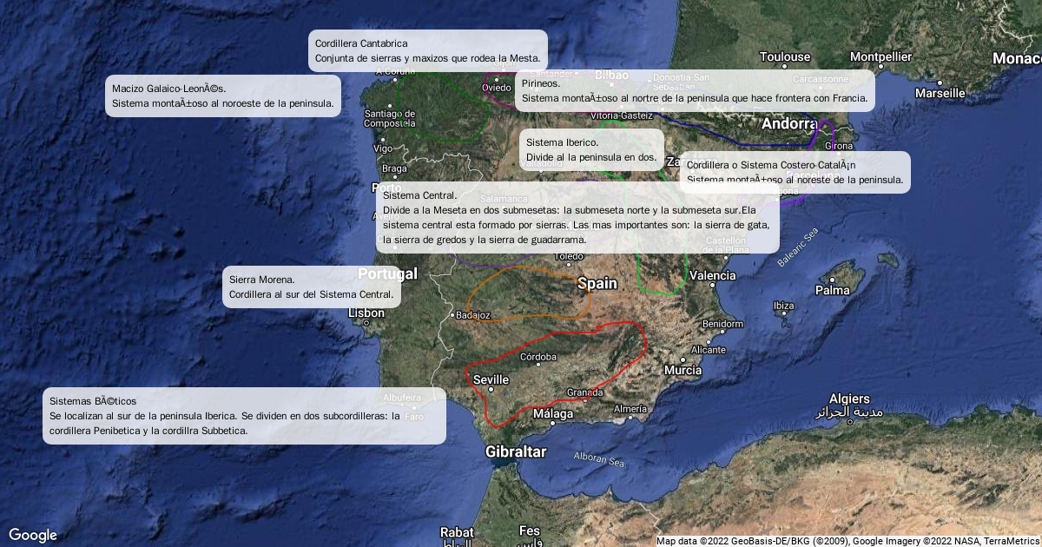Select the Andorra country label
This screenshot has width=1042, height=547.
pyautogui.click(x=789, y=124)
